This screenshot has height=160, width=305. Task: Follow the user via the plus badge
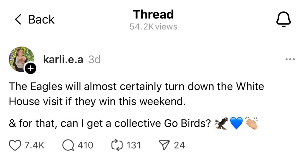pos(31,69)
